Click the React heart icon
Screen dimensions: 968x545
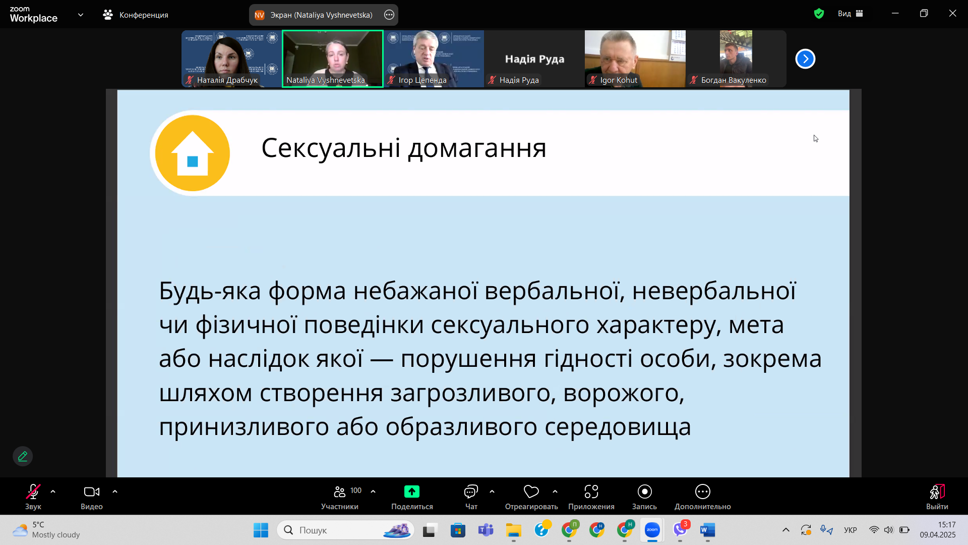pyautogui.click(x=531, y=492)
